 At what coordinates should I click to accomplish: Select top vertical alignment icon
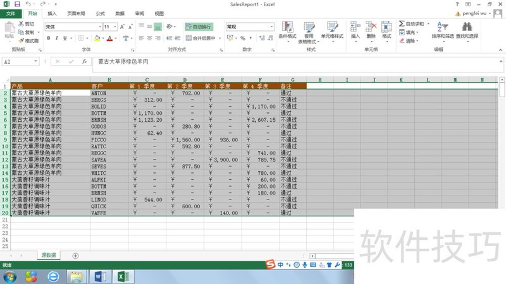[141, 27]
